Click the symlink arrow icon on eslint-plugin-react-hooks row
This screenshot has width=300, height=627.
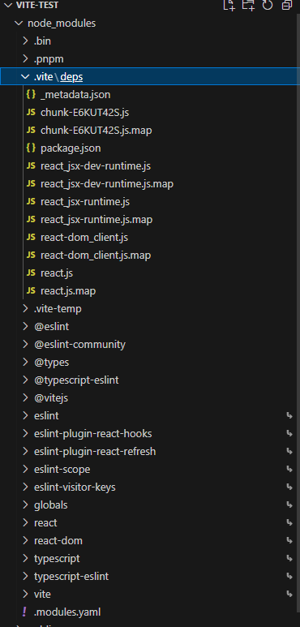point(289,433)
